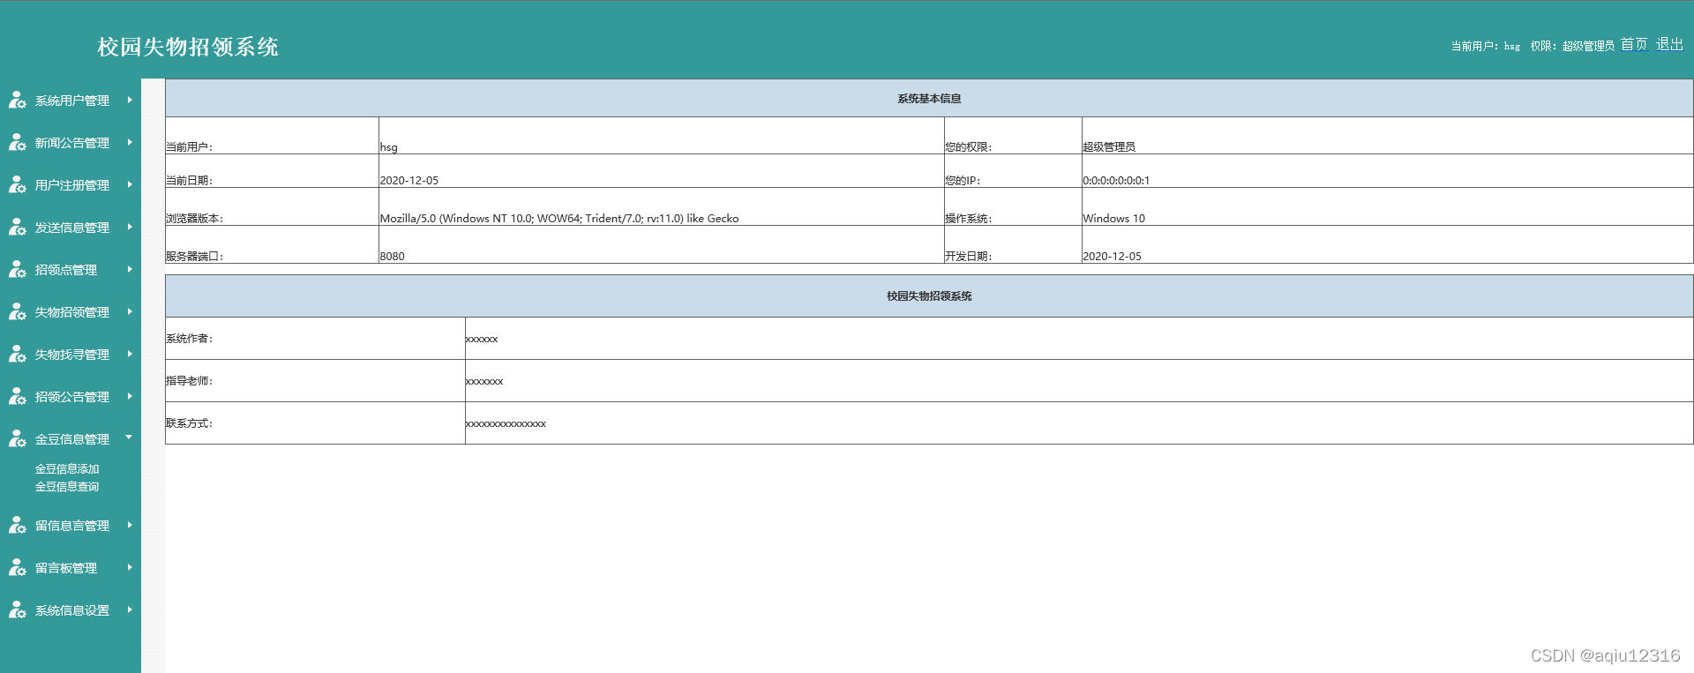The width and height of the screenshot is (1694, 673).
Task: Open the 用户注册管理 menu item
Action: [72, 185]
